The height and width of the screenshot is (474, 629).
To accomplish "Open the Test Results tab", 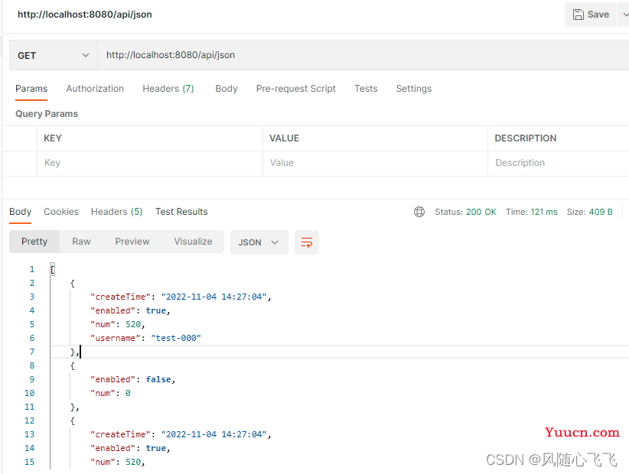I will (x=181, y=212).
